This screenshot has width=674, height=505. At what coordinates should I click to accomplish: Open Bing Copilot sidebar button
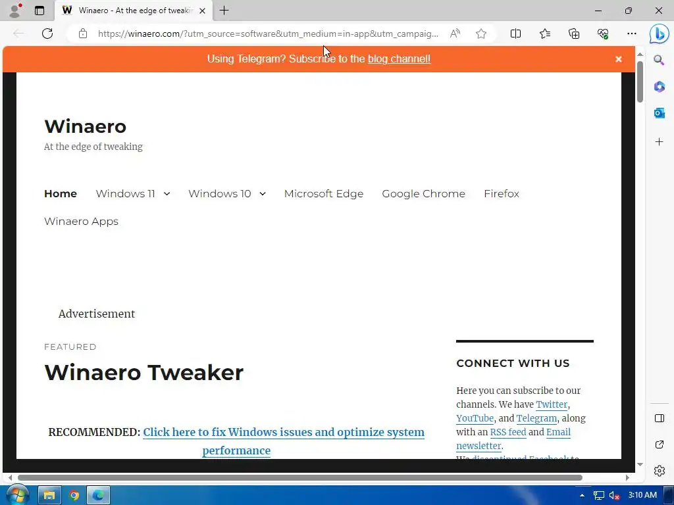[x=659, y=34]
